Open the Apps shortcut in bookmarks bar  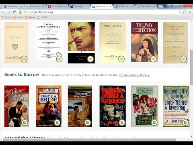point(6,17)
